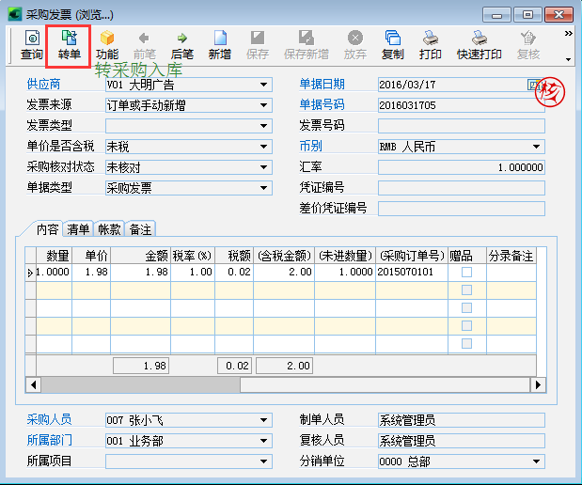Open the 功能 function toolbar icon
The width and height of the screenshot is (582, 485).
coord(107,45)
